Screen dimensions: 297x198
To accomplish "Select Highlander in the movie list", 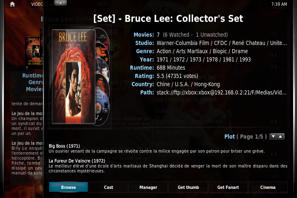I will [168, 132].
